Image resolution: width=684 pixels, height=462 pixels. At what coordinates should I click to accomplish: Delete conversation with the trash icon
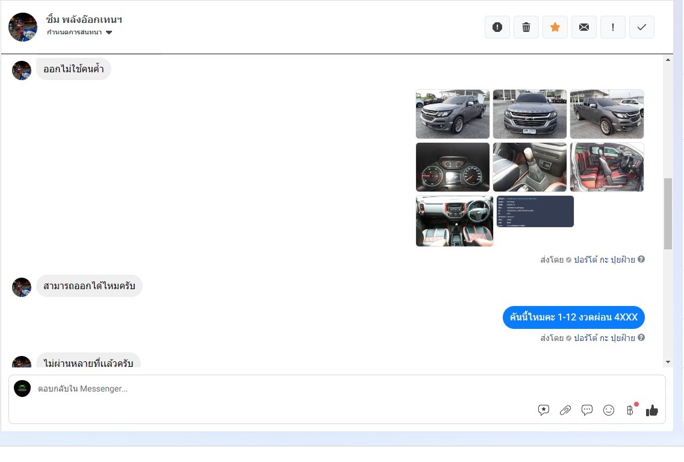pyautogui.click(x=526, y=27)
